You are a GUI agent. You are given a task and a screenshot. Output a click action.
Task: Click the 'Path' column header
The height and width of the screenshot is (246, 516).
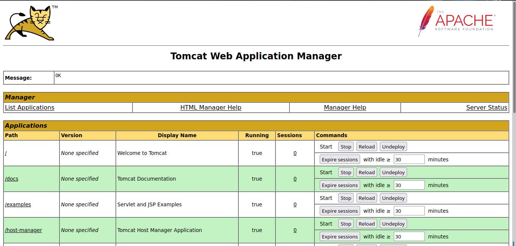tap(11, 135)
